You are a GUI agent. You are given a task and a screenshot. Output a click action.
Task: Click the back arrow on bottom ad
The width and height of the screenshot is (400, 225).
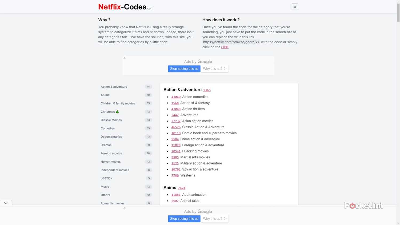coord(125,208)
